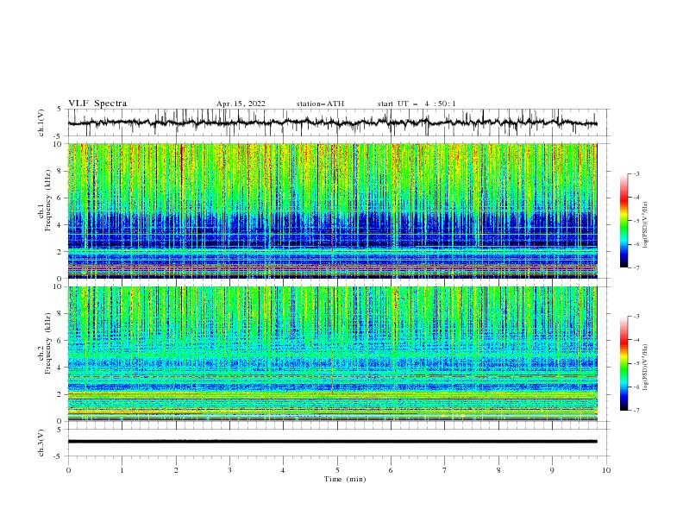Click the time axis tick label "1"
This screenshot has width=683, height=528.
(122, 470)
